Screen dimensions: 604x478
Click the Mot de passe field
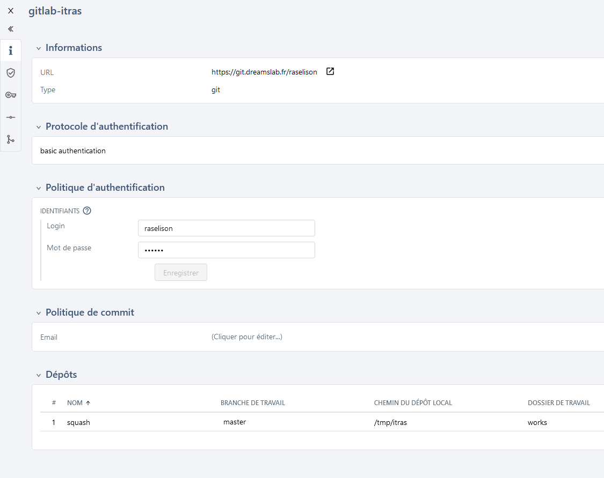226,250
